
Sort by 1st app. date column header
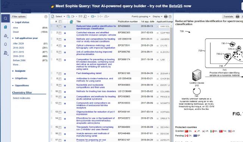click(x=148, y=22)
